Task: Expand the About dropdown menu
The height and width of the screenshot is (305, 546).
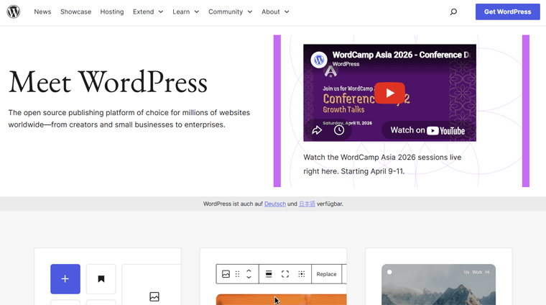Action: (x=275, y=12)
